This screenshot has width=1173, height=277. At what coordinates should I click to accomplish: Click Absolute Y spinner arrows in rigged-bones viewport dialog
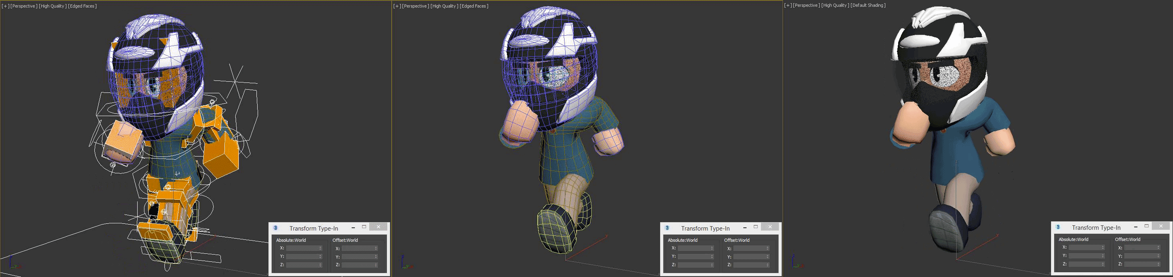coord(320,257)
